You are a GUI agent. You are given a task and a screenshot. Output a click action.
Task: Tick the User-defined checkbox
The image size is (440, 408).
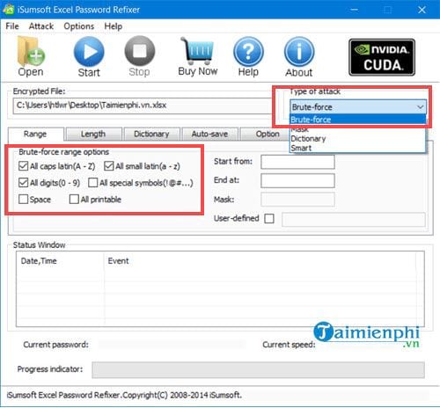(x=269, y=218)
